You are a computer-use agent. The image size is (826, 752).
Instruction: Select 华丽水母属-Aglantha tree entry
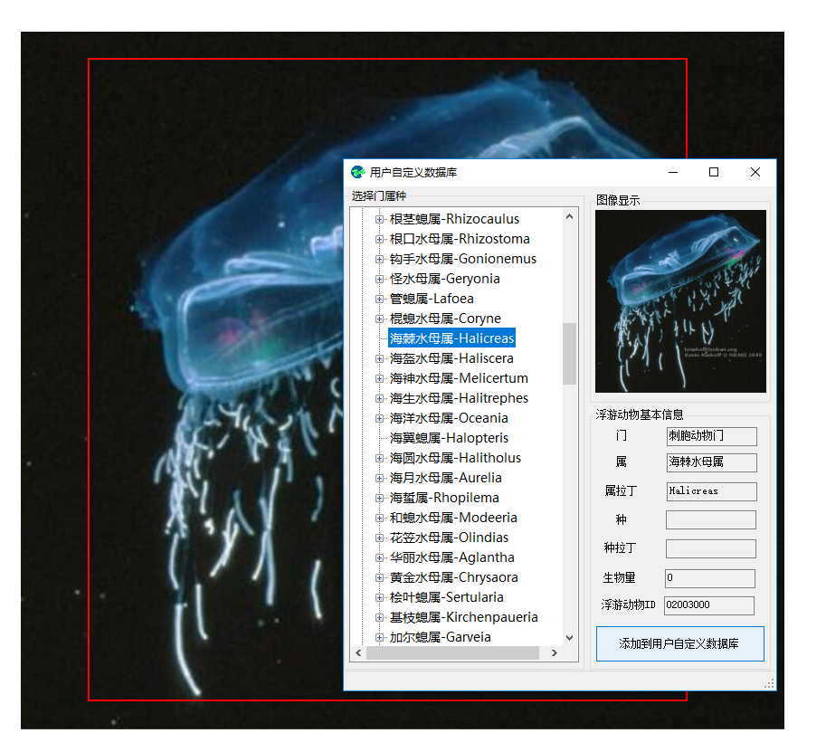451,557
